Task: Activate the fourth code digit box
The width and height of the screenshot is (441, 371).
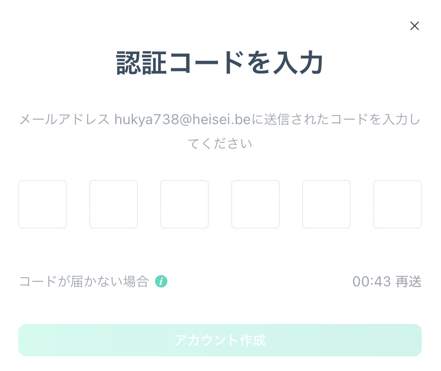Action: (x=255, y=204)
